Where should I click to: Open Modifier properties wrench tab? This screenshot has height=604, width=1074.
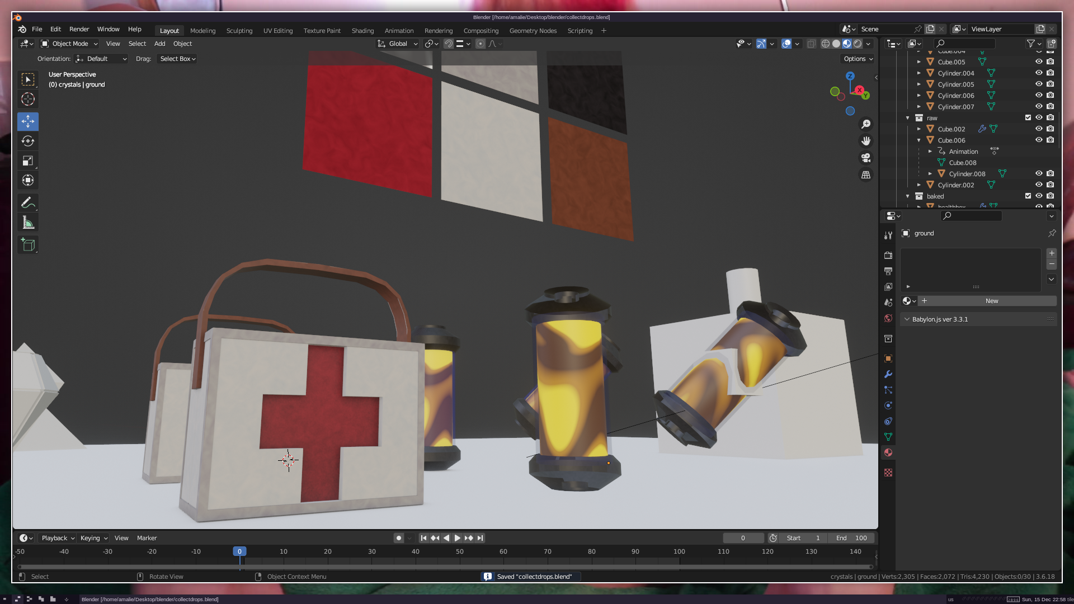(888, 374)
